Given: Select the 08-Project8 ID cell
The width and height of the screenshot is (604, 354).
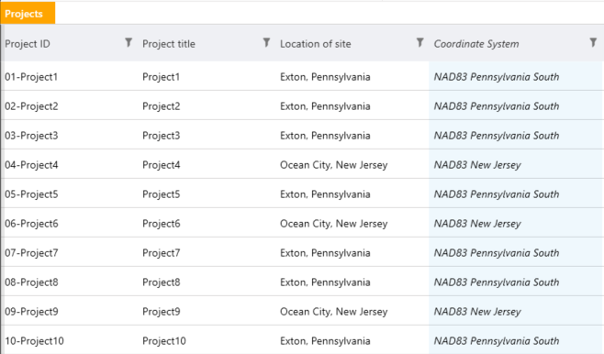Looking at the screenshot, I should click(x=31, y=282).
